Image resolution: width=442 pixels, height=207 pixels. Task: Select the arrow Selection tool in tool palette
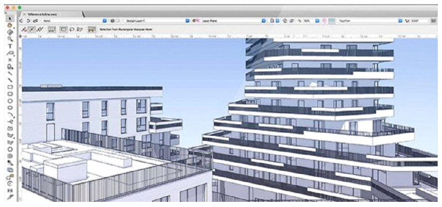coord(10,18)
